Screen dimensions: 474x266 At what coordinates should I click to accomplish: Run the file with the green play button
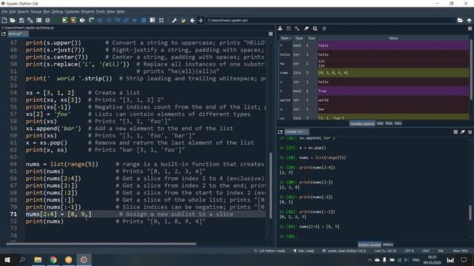[x=56, y=20]
